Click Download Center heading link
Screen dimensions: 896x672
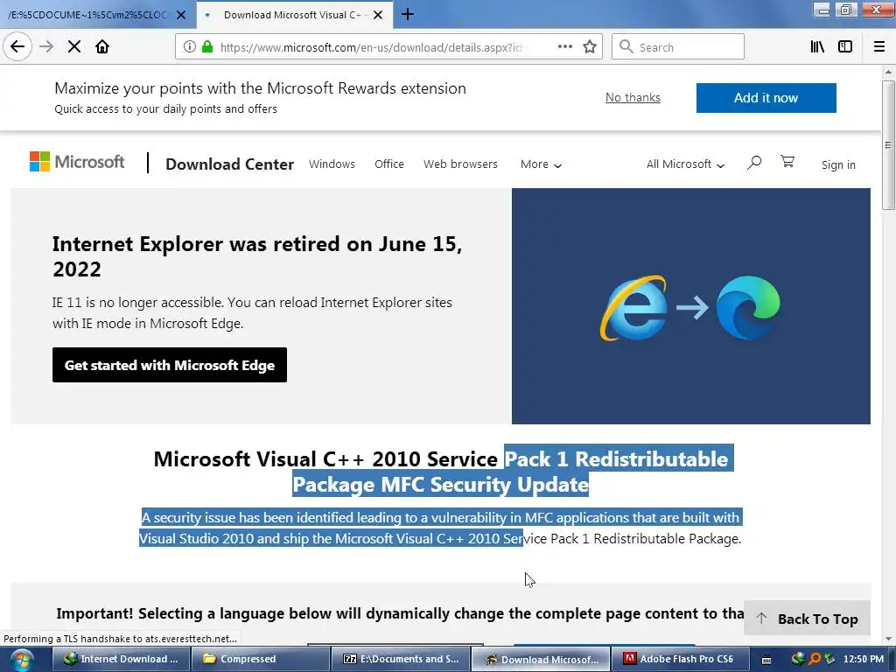pyautogui.click(x=230, y=164)
